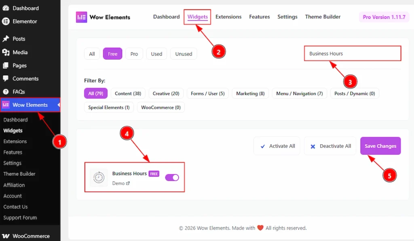Click the Comments bubble icon
This screenshot has width=414, height=241.
tap(6, 79)
